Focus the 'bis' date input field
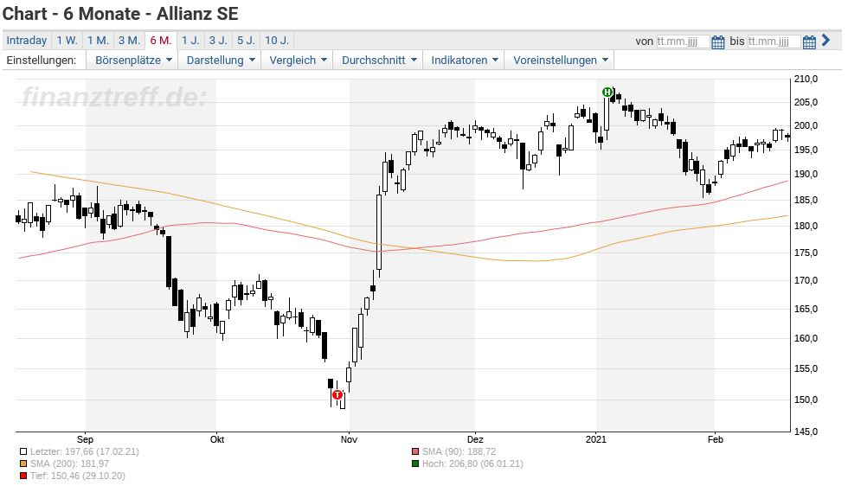The height and width of the screenshot is (486, 848). 774,42
